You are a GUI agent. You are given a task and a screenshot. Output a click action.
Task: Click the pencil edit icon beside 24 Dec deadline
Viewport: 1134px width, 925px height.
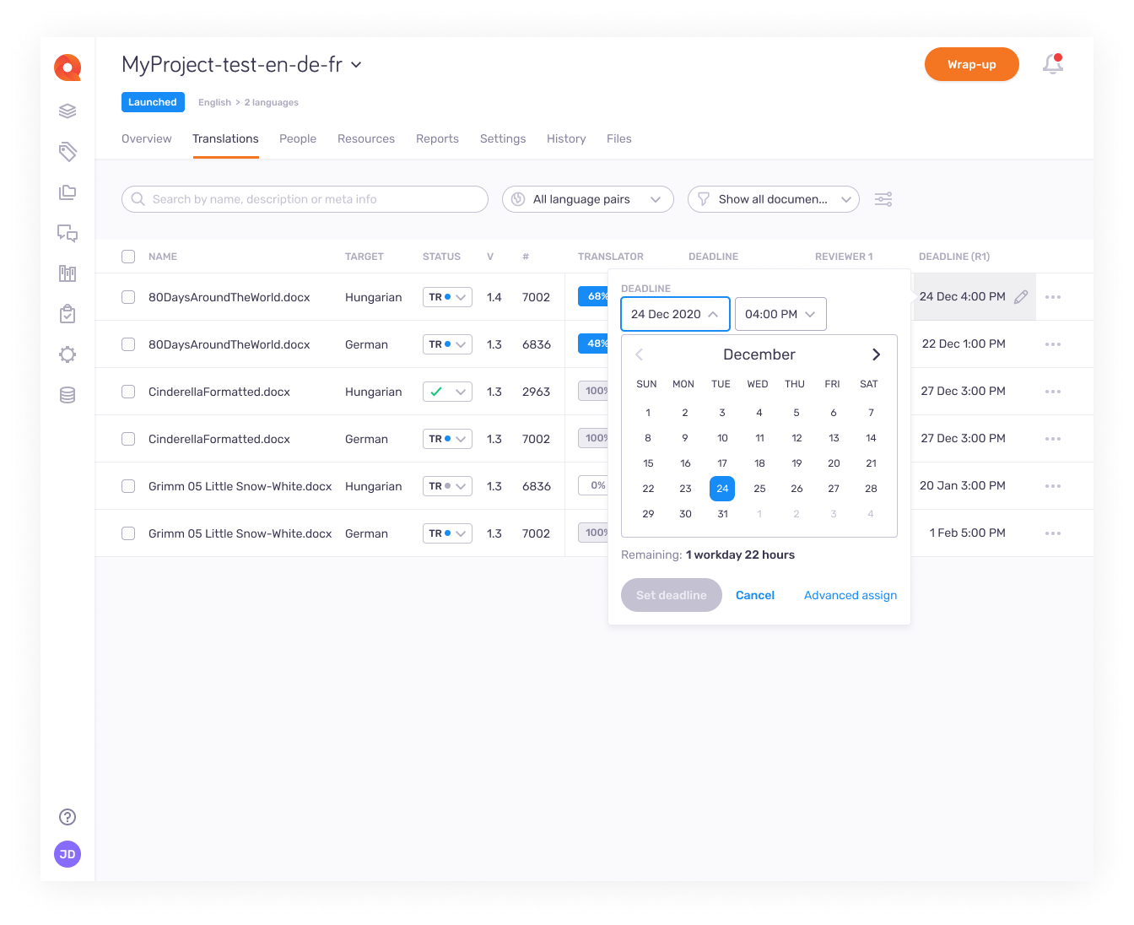tap(1021, 297)
